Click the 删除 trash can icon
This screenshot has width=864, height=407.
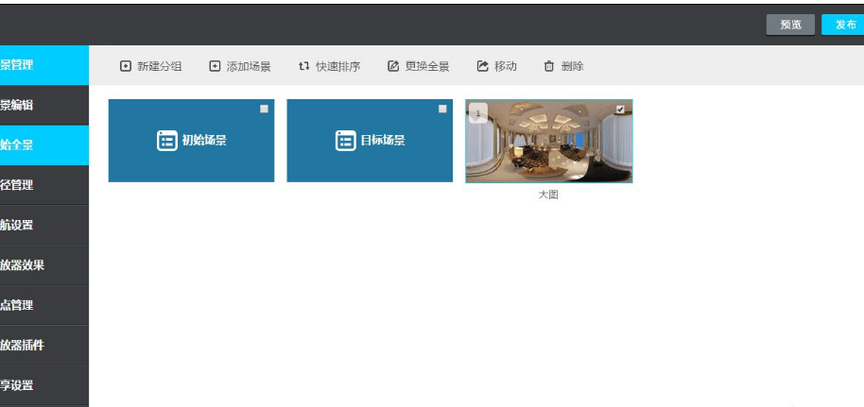pyautogui.click(x=549, y=67)
